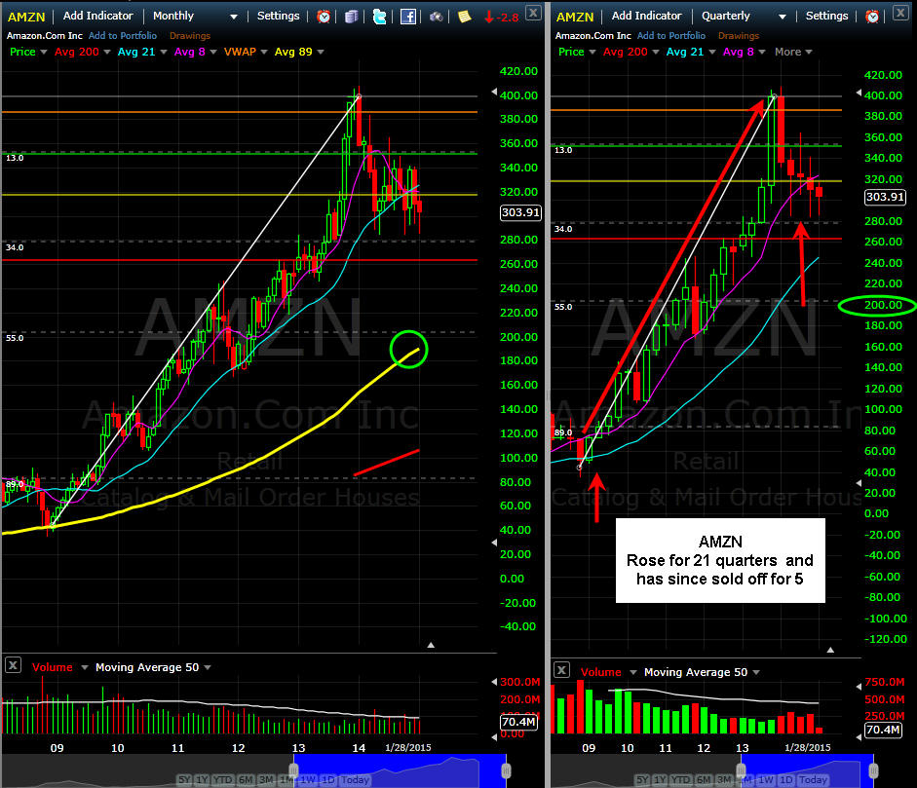Open Drawings in the Monthly chart
917x788 pixels.
(189, 36)
